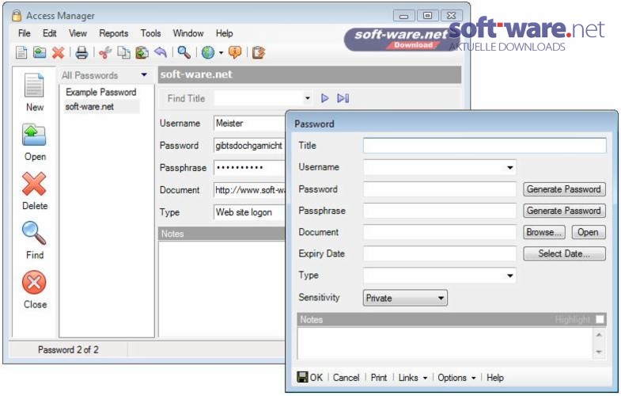Image resolution: width=621 pixels, height=396 pixels.
Task: Click the Notes scrollbar down arrow in dialog
Action: click(x=599, y=352)
